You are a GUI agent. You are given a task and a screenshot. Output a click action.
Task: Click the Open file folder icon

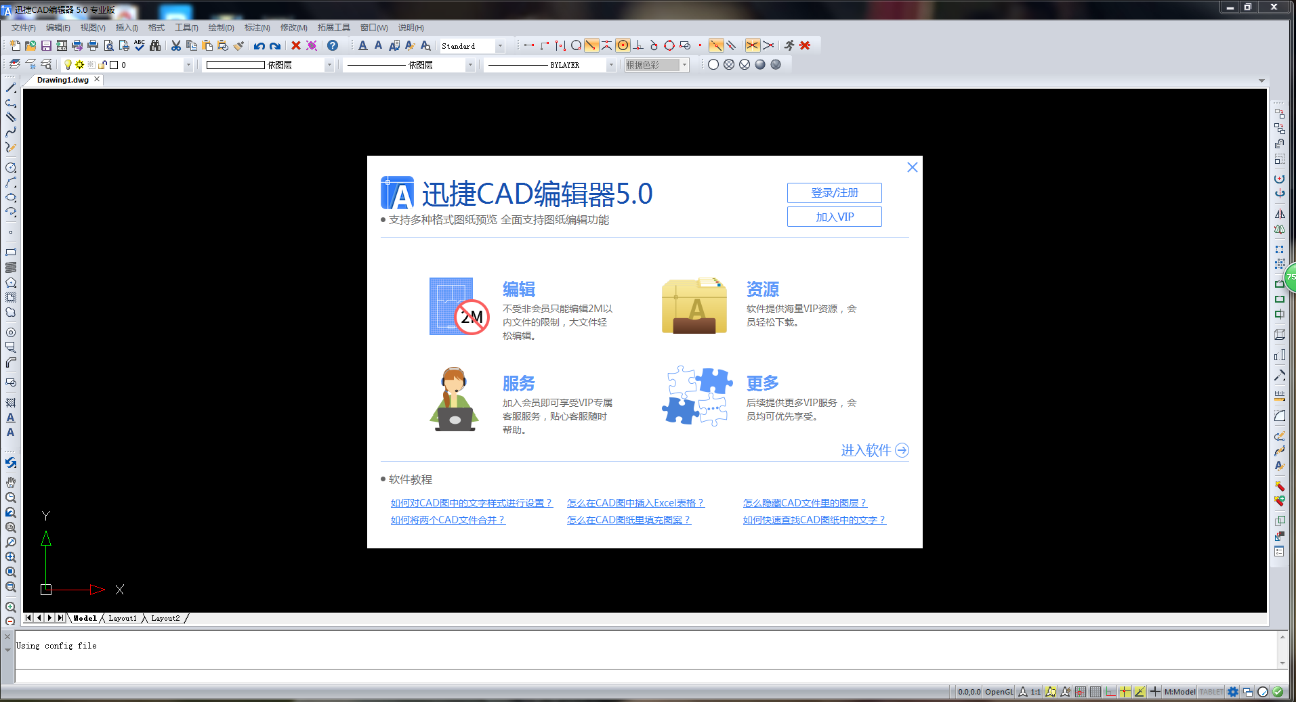(30, 45)
